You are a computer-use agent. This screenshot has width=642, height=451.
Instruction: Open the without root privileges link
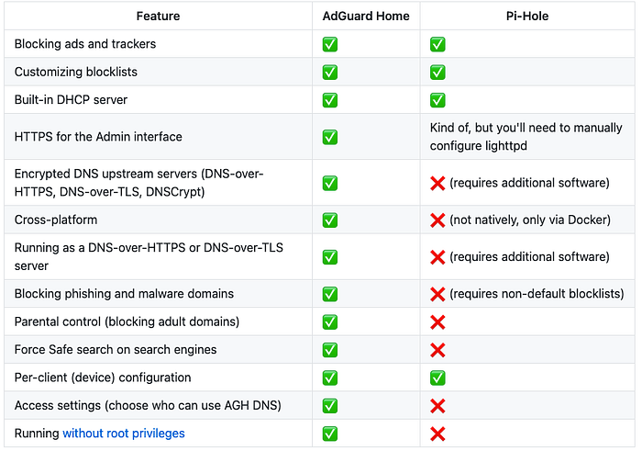click(x=124, y=434)
